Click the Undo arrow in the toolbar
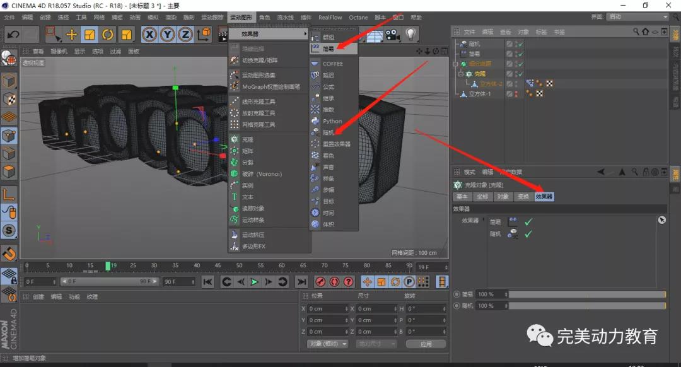 tap(13, 34)
